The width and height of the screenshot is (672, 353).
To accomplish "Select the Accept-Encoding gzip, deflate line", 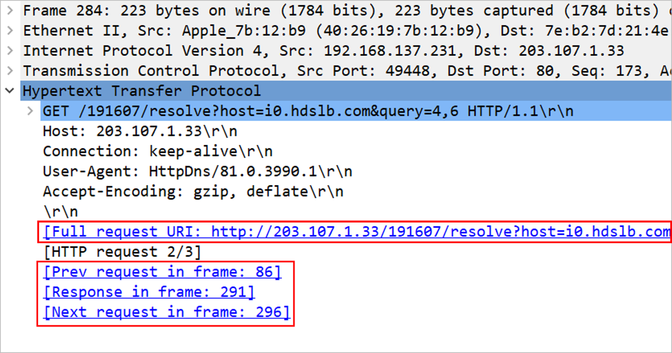I will coord(193,191).
